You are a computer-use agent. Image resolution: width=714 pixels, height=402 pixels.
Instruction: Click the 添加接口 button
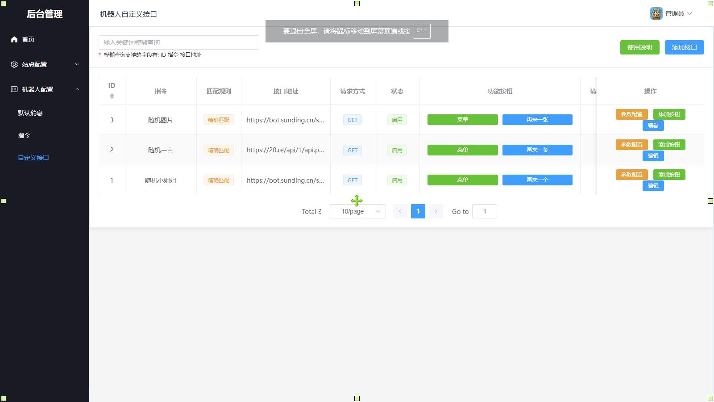coord(684,47)
